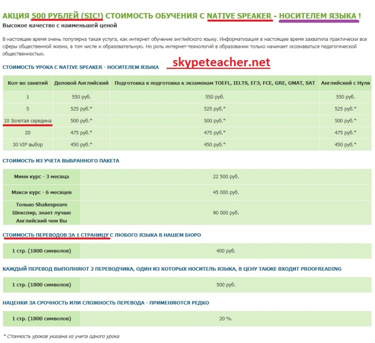The height and width of the screenshot is (343, 375).
Task: Click the TOEFL, IELTS exam preparation column header
Action: click(x=215, y=83)
